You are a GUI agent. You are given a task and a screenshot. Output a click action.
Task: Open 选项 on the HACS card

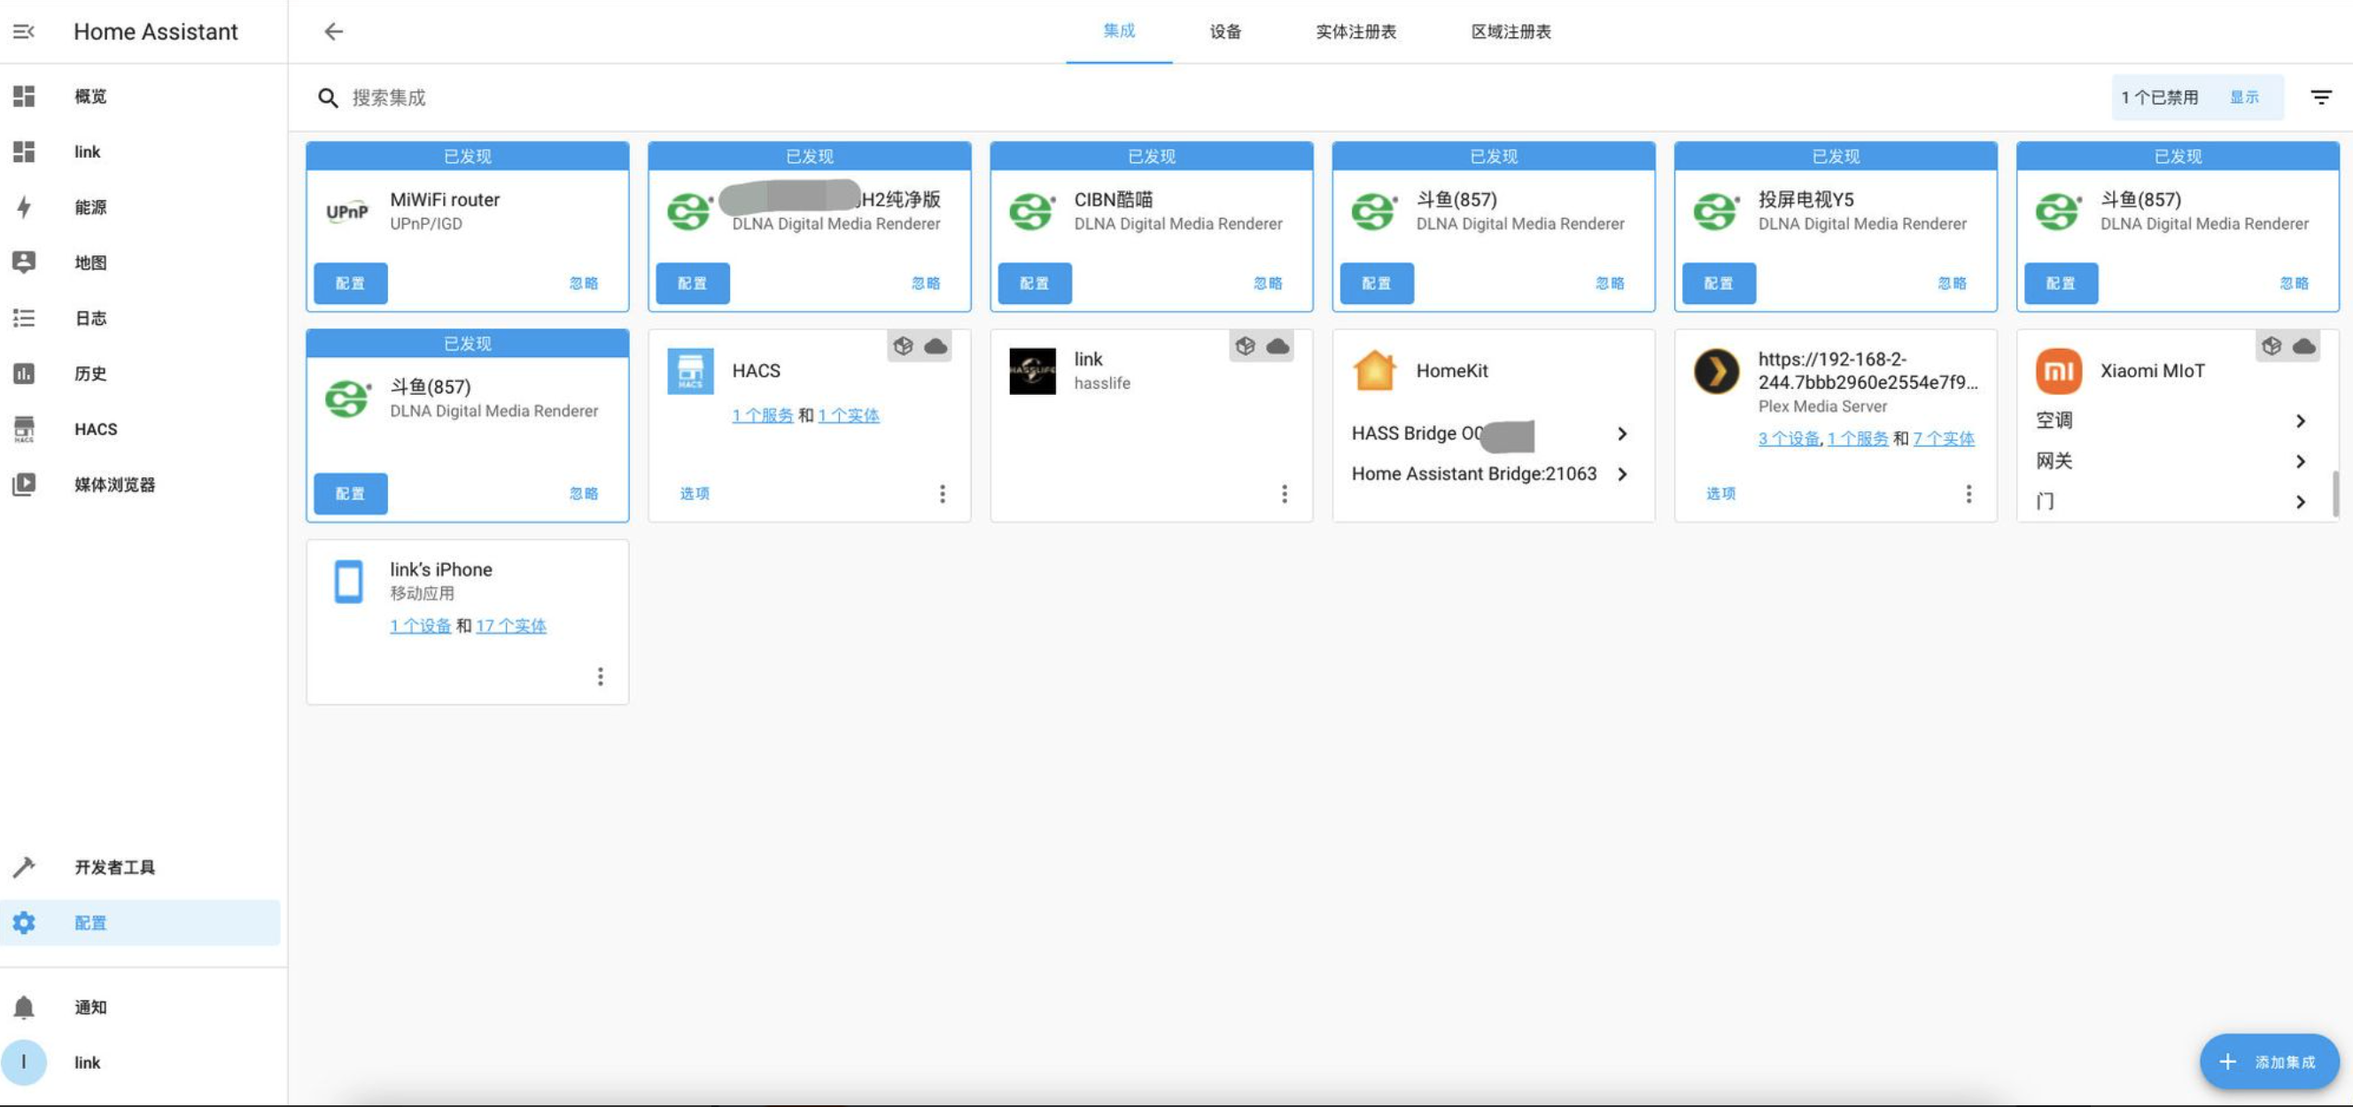tap(695, 493)
